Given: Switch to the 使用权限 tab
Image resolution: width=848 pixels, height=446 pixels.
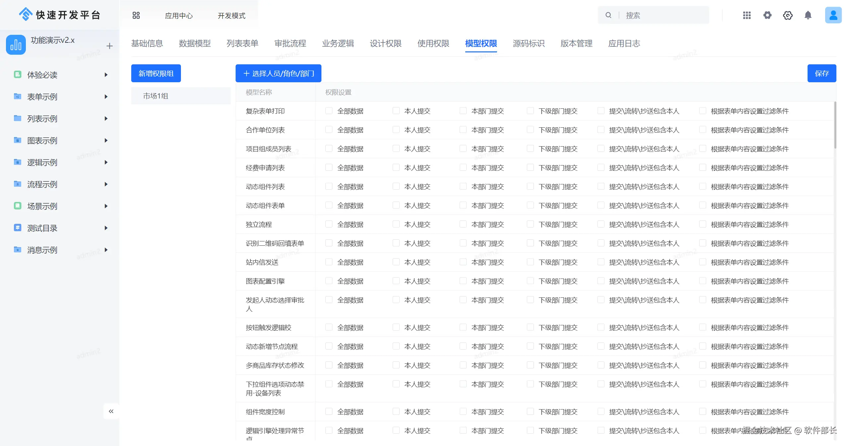Looking at the screenshot, I should pos(433,43).
